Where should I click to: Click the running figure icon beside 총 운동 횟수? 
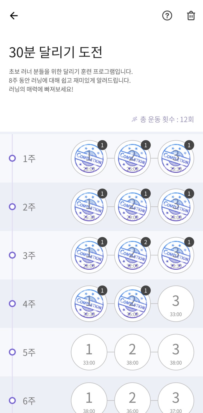click(x=134, y=119)
